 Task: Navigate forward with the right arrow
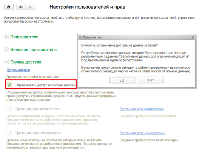[30, 7]
